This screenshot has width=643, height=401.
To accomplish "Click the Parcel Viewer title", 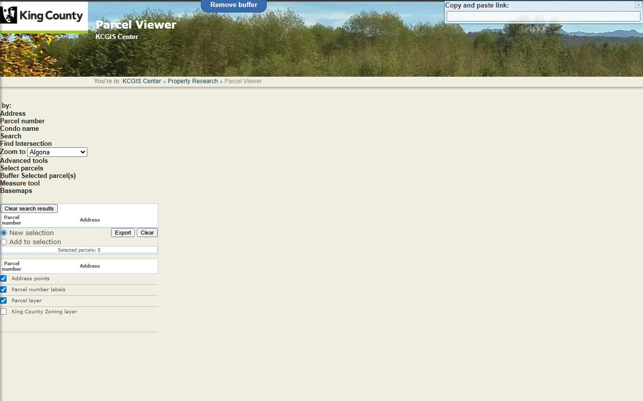I will click(x=136, y=25).
